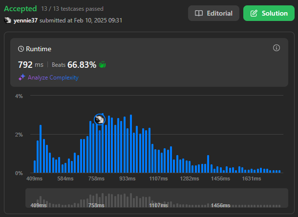298x217 pixels.
Task: Click the 1456ms label on the main chart axis
Action: coord(220,178)
